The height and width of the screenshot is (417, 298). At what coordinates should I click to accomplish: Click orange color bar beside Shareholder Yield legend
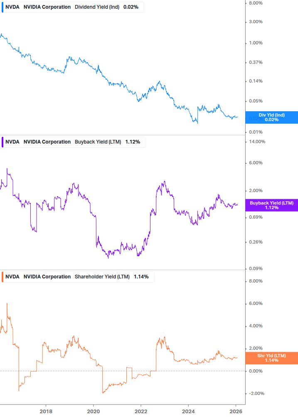click(2, 277)
